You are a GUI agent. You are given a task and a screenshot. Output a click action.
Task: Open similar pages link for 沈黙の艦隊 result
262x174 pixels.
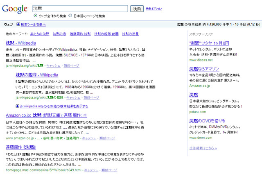pos(92,97)
